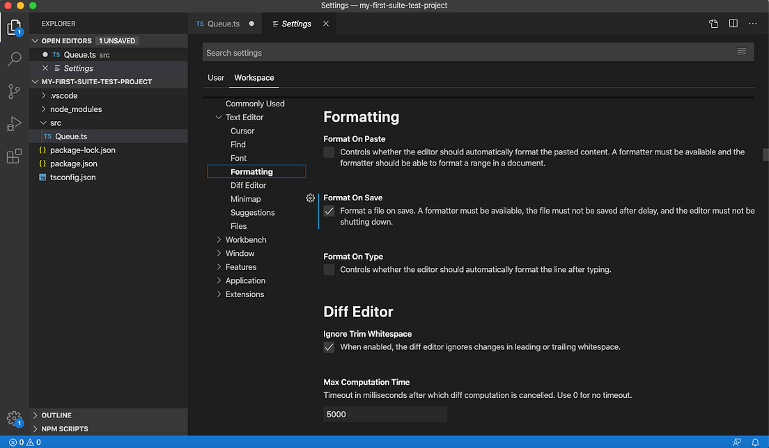Go to Files settings section
This screenshot has width=769, height=448.
click(238, 226)
